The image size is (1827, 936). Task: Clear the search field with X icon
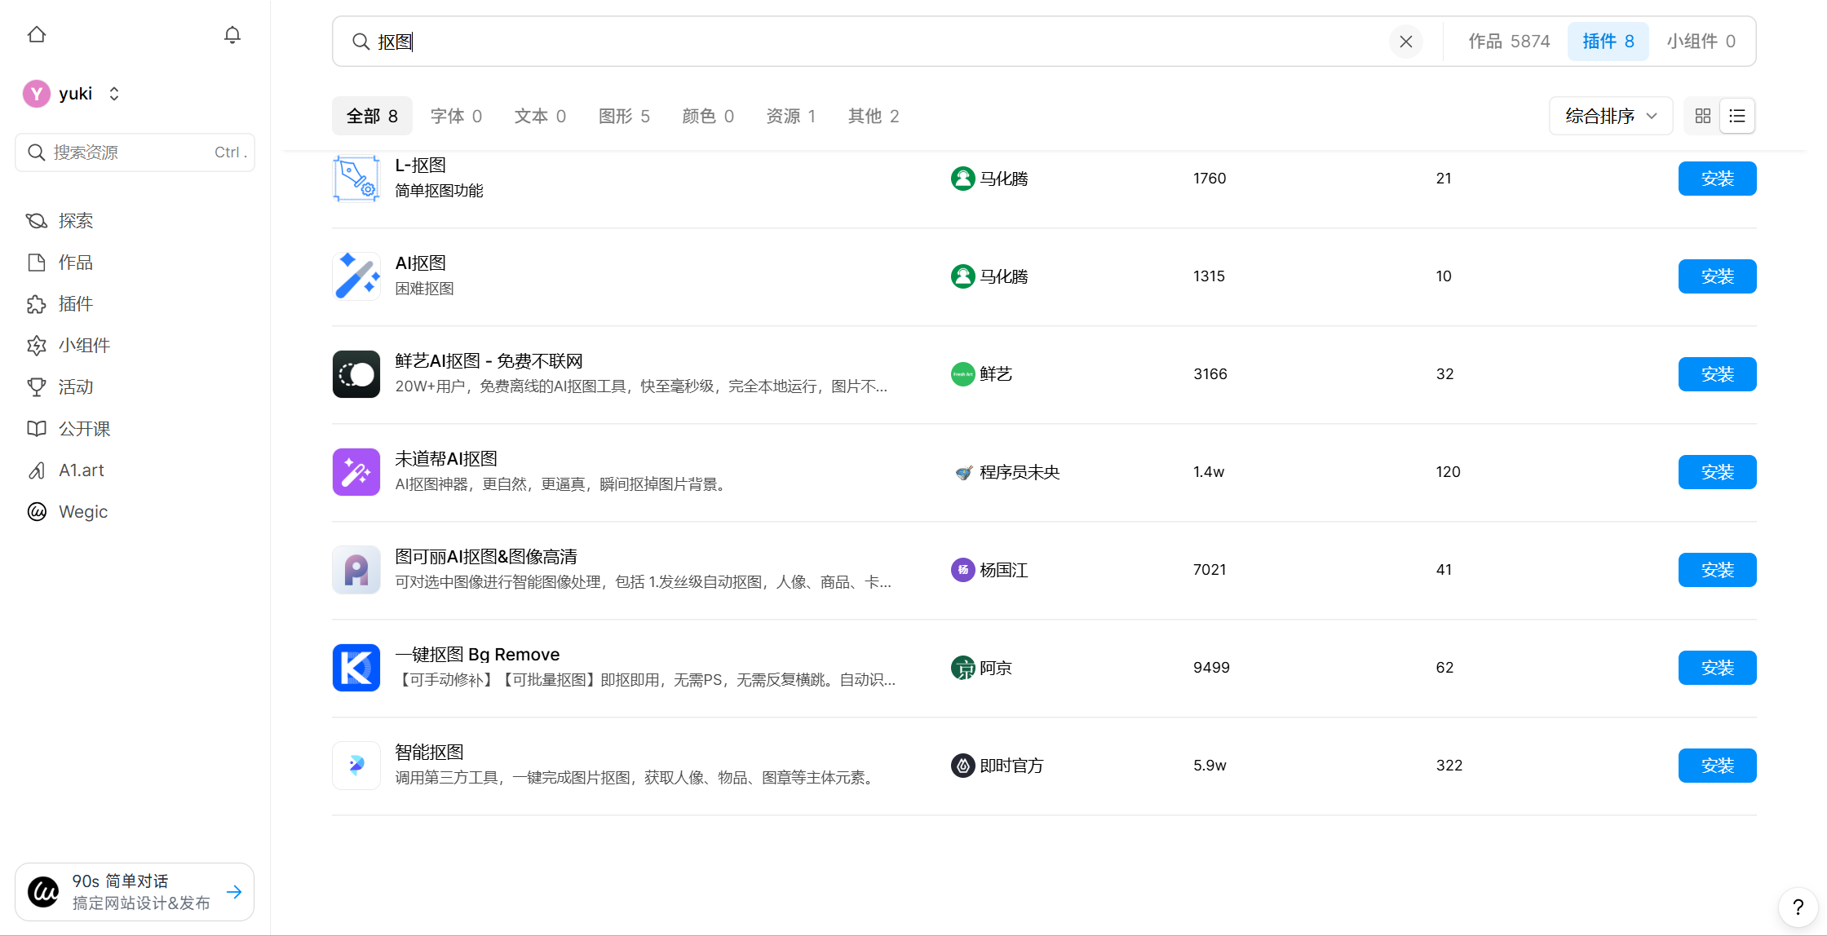click(x=1405, y=42)
